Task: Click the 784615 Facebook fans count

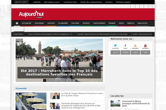Action: tap(125, 53)
